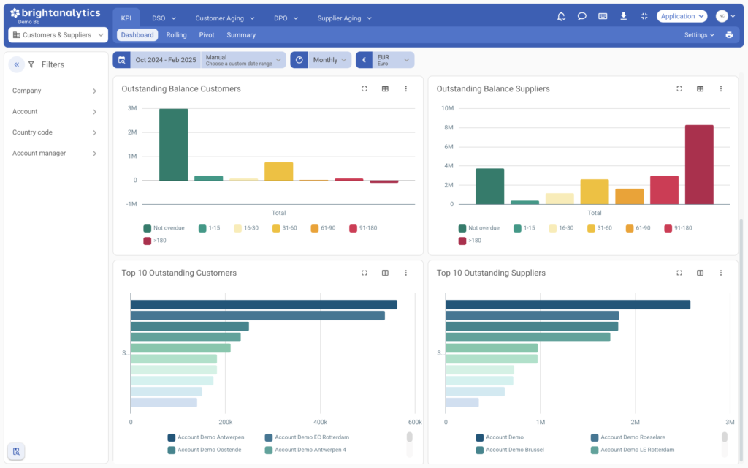Image resolution: width=748 pixels, height=468 pixels.
Task: Expand Top 10 Outstanding Customers chart fullscreen
Action: click(x=364, y=273)
